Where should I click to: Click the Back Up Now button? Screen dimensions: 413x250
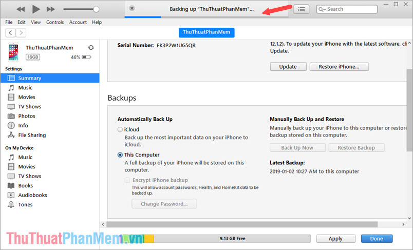point(297,148)
